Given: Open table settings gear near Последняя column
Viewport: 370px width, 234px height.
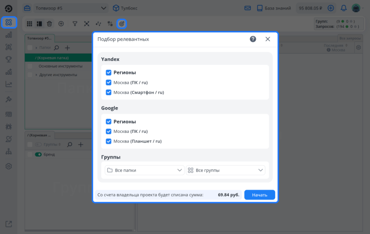Looking at the screenshot, I should coord(358,48).
